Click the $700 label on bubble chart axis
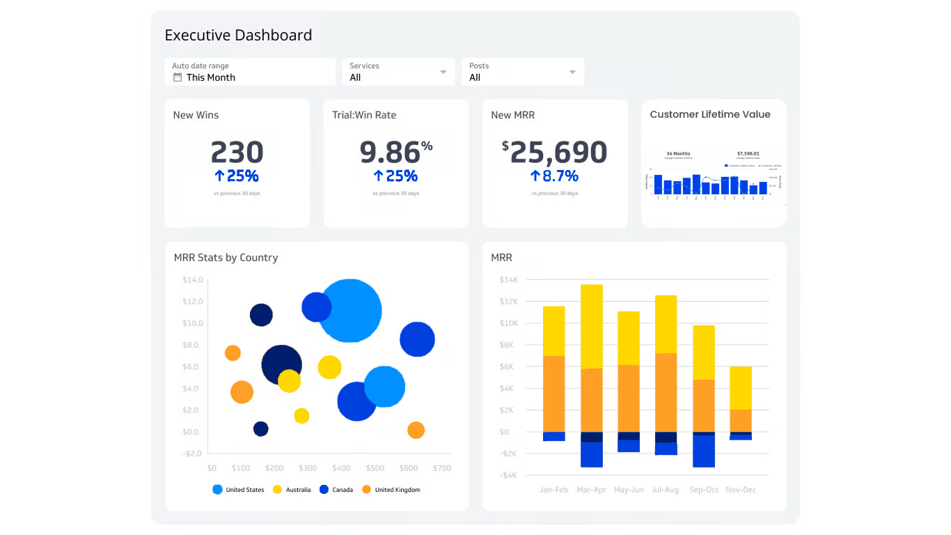Viewport: 951px width, 535px height. [441, 468]
